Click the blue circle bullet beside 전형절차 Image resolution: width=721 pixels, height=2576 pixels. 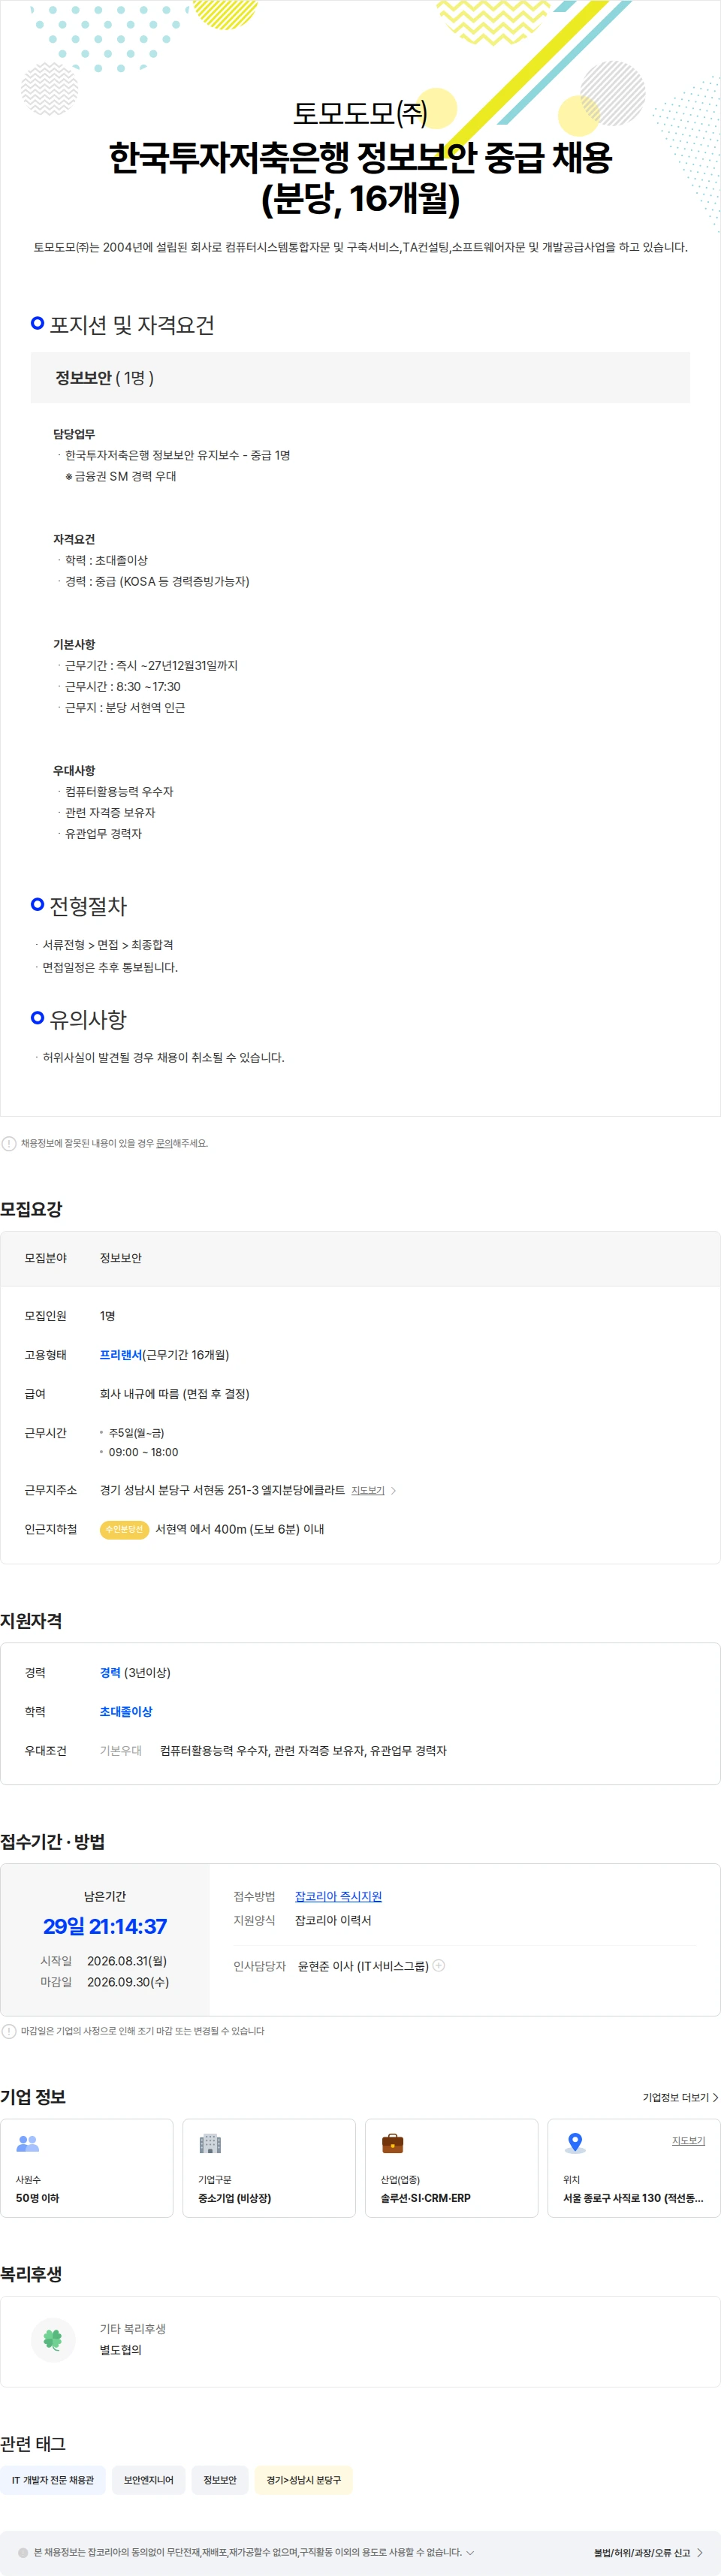point(37,904)
